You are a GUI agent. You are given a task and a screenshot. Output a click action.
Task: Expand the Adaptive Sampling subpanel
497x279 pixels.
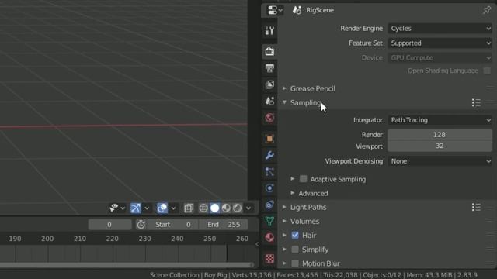click(x=293, y=179)
